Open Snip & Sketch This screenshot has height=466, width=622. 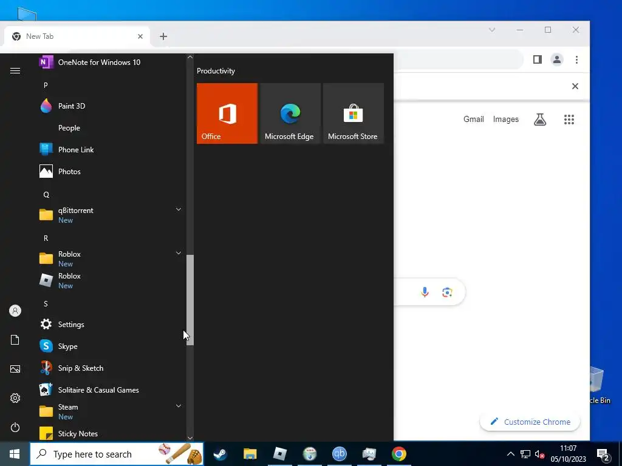point(109,368)
